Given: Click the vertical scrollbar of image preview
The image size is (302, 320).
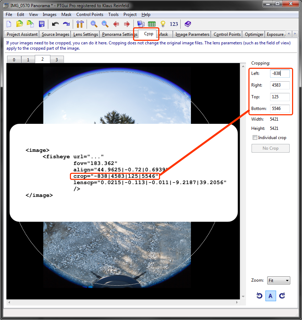Looking at the screenshot, I should click(243, 177).
